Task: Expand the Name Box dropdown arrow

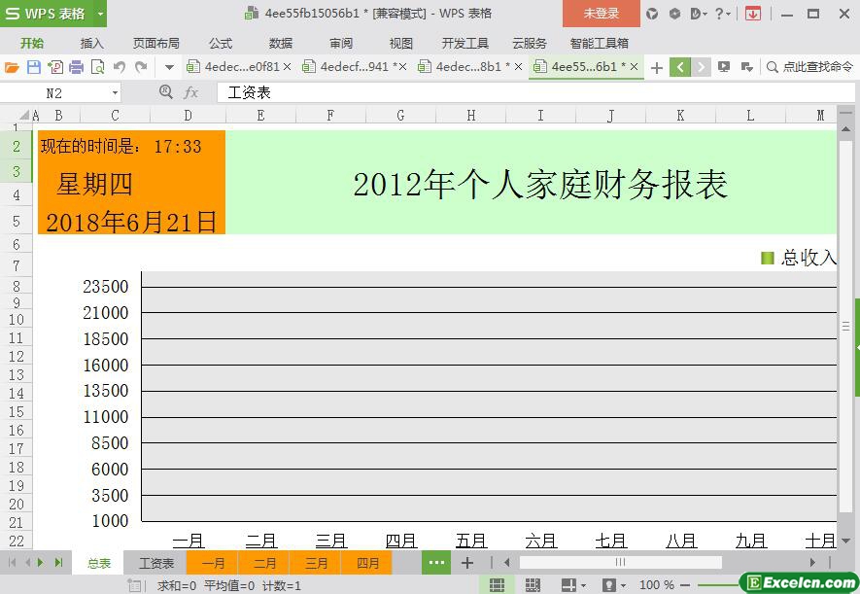Action: pos(115,92)
